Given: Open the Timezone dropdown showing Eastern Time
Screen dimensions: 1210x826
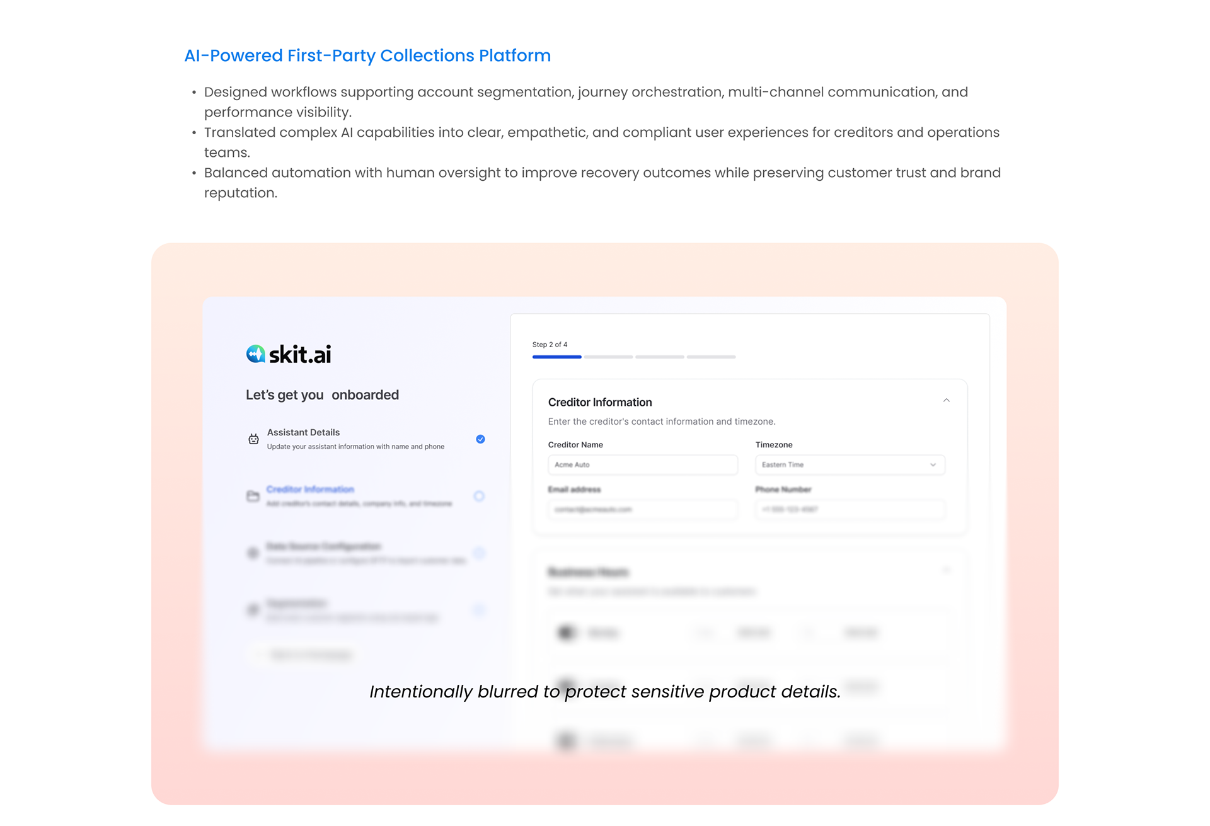Looking at the screenshot, I should [x=850, y=465].
